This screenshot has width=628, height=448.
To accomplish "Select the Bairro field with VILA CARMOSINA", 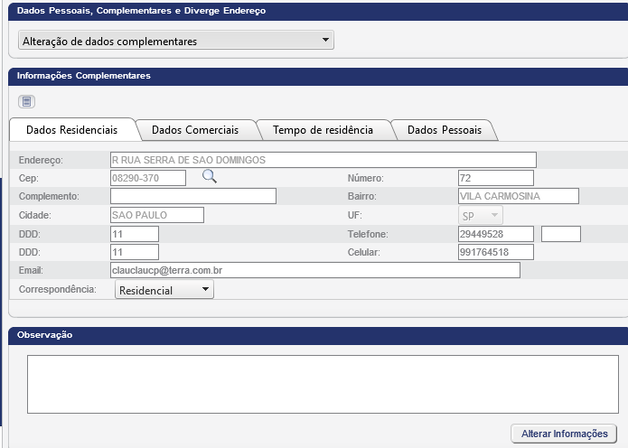I will pos(518,196).
